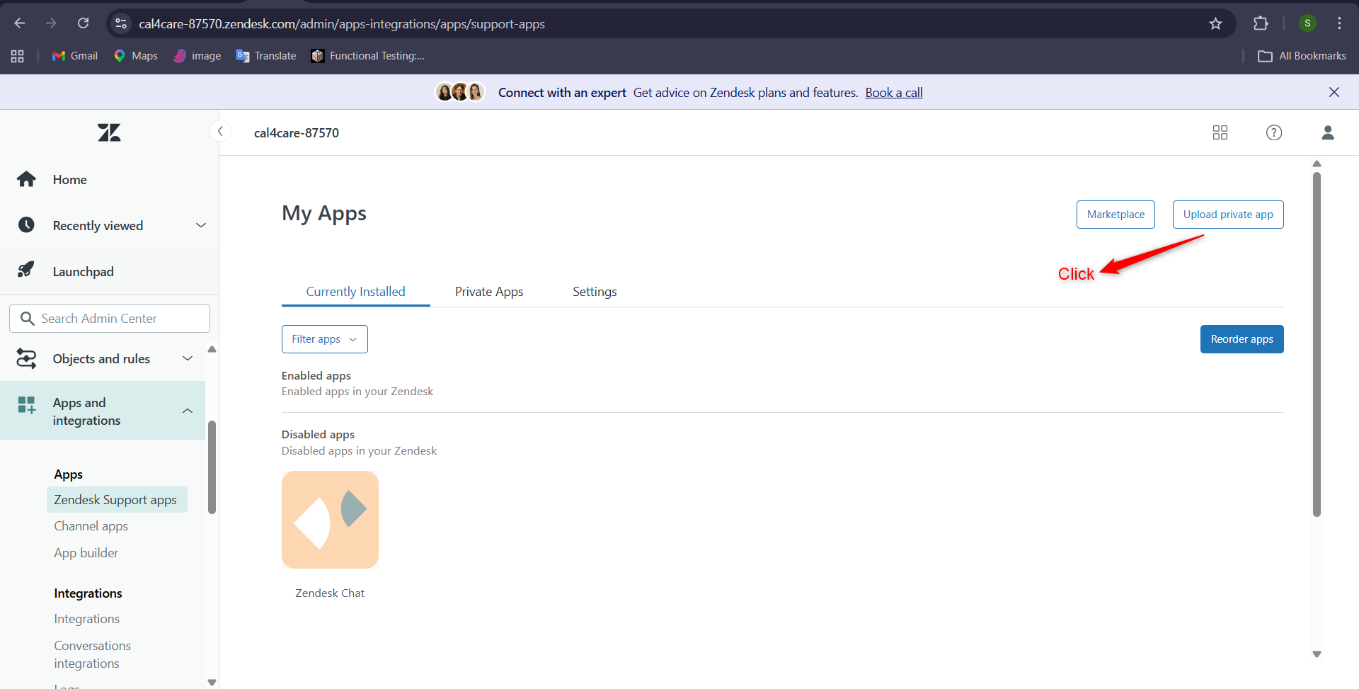This screenshot has height=689, width=1359.
Task: Open Conversations integrations in sidebar
Action: click(93, 654)
